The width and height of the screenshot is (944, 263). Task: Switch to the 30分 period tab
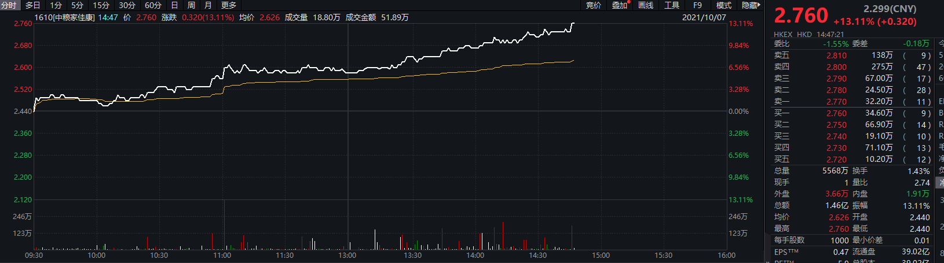click(127, 5)
